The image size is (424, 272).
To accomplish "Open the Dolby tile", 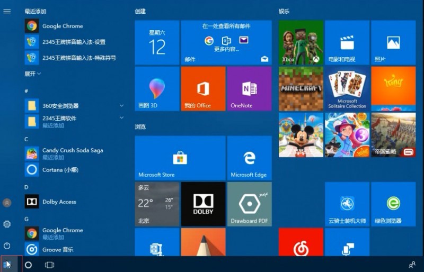I will [x=203, y=204].
